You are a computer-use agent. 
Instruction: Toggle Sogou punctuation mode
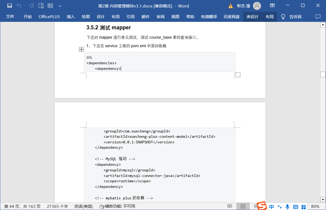(280, 207)
